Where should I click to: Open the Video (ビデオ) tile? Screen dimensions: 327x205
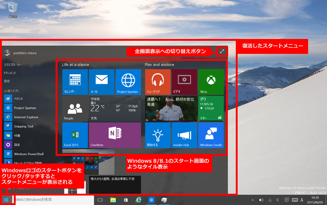184,82
